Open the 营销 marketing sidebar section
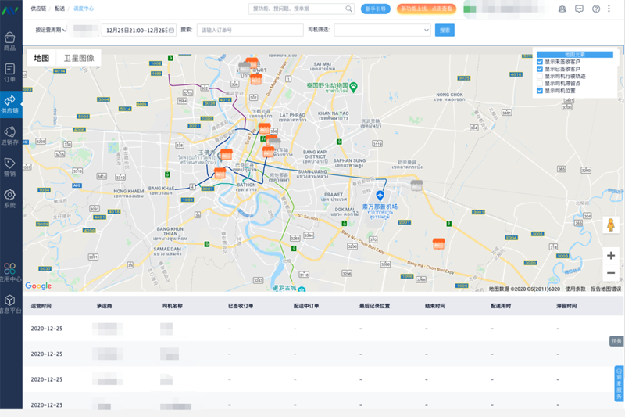625x417 pixels. pyautogui.click(x=10, y=167)
